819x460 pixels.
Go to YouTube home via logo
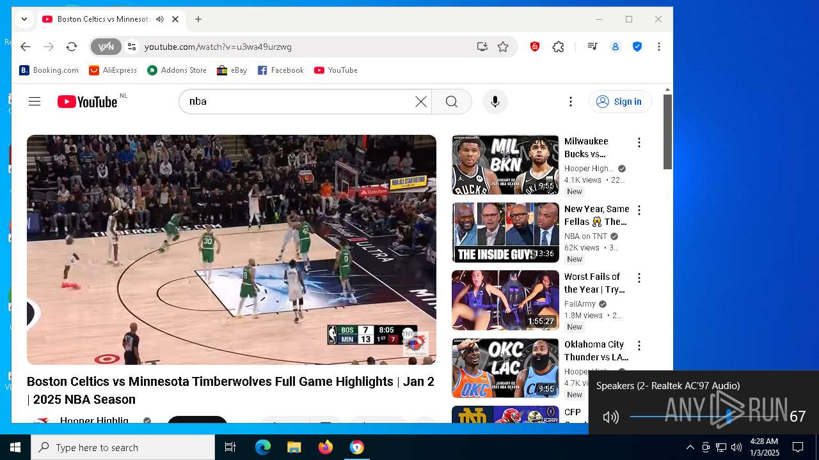[88, 102]
